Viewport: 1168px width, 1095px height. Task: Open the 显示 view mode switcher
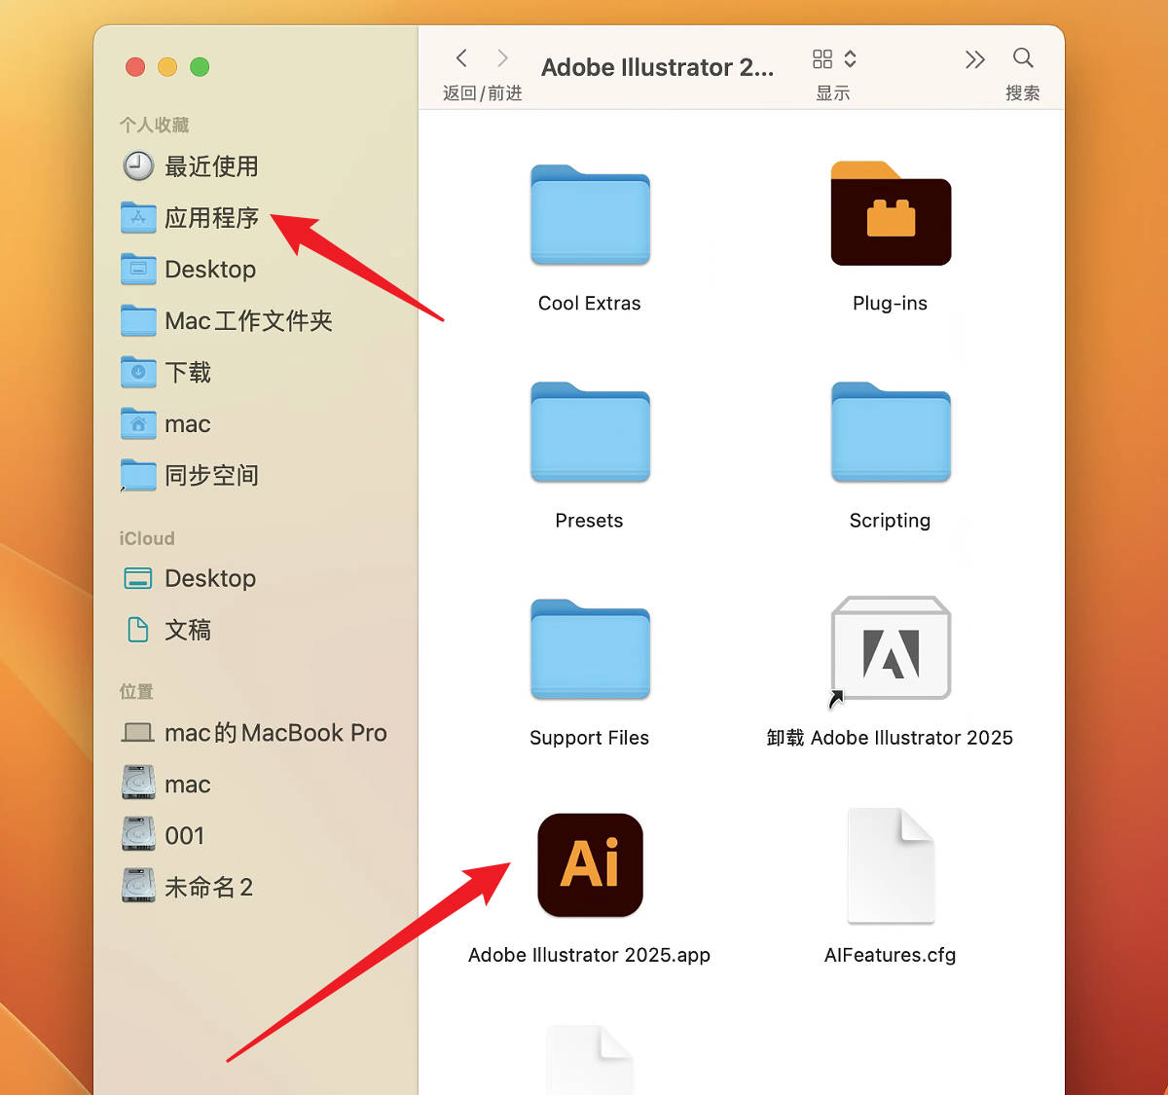[x=834, y=59]
